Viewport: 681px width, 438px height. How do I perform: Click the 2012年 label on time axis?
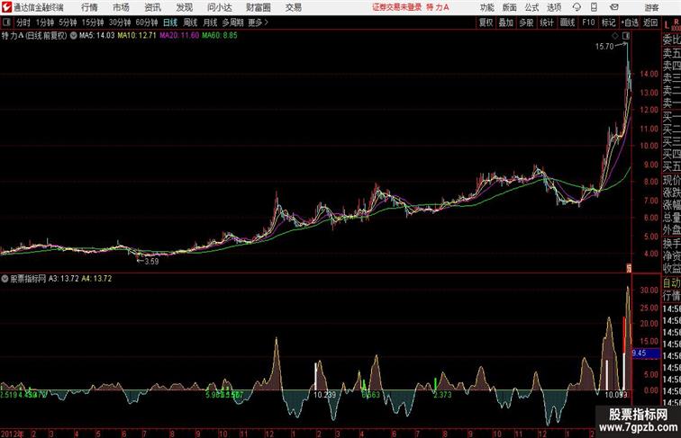(x=13, y=434)
